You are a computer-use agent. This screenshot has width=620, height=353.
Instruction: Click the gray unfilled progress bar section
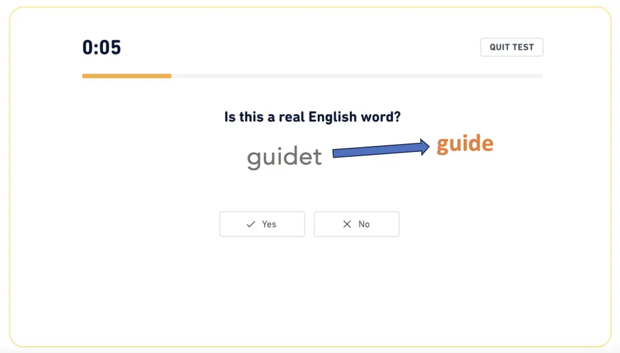363,76
